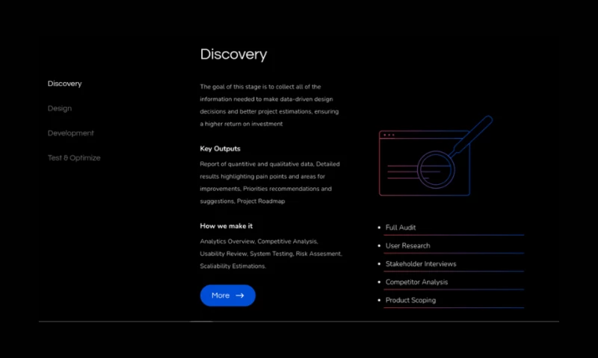Choose the Product Scoping item
The width and height of the screenshot is (598, 358).
[410, 301]
